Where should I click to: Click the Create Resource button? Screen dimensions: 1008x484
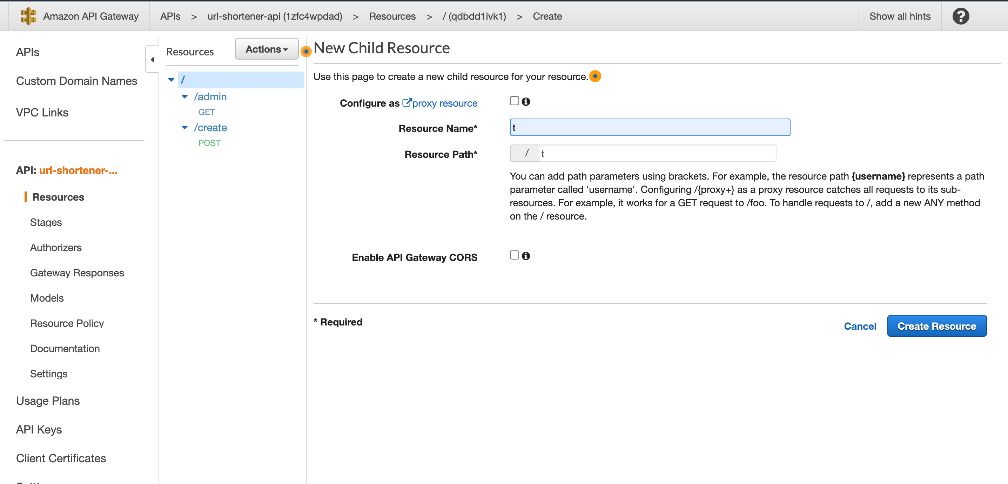pos(937,326)
